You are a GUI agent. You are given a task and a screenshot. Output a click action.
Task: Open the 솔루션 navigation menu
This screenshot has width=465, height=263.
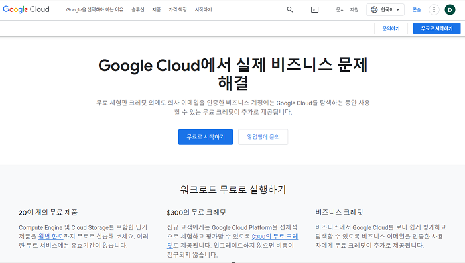click(137, 9)
